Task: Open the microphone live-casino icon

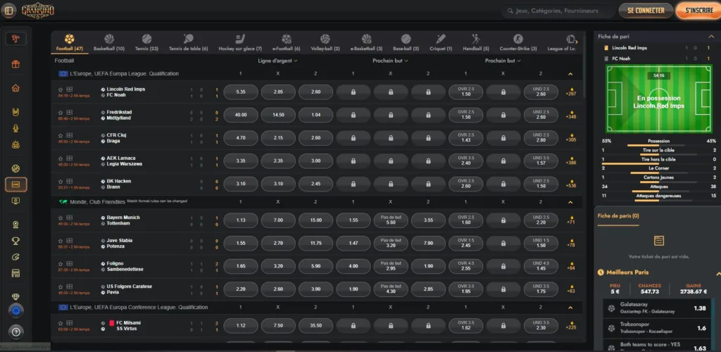Action: pyautogui.click(x=15, y=128)
